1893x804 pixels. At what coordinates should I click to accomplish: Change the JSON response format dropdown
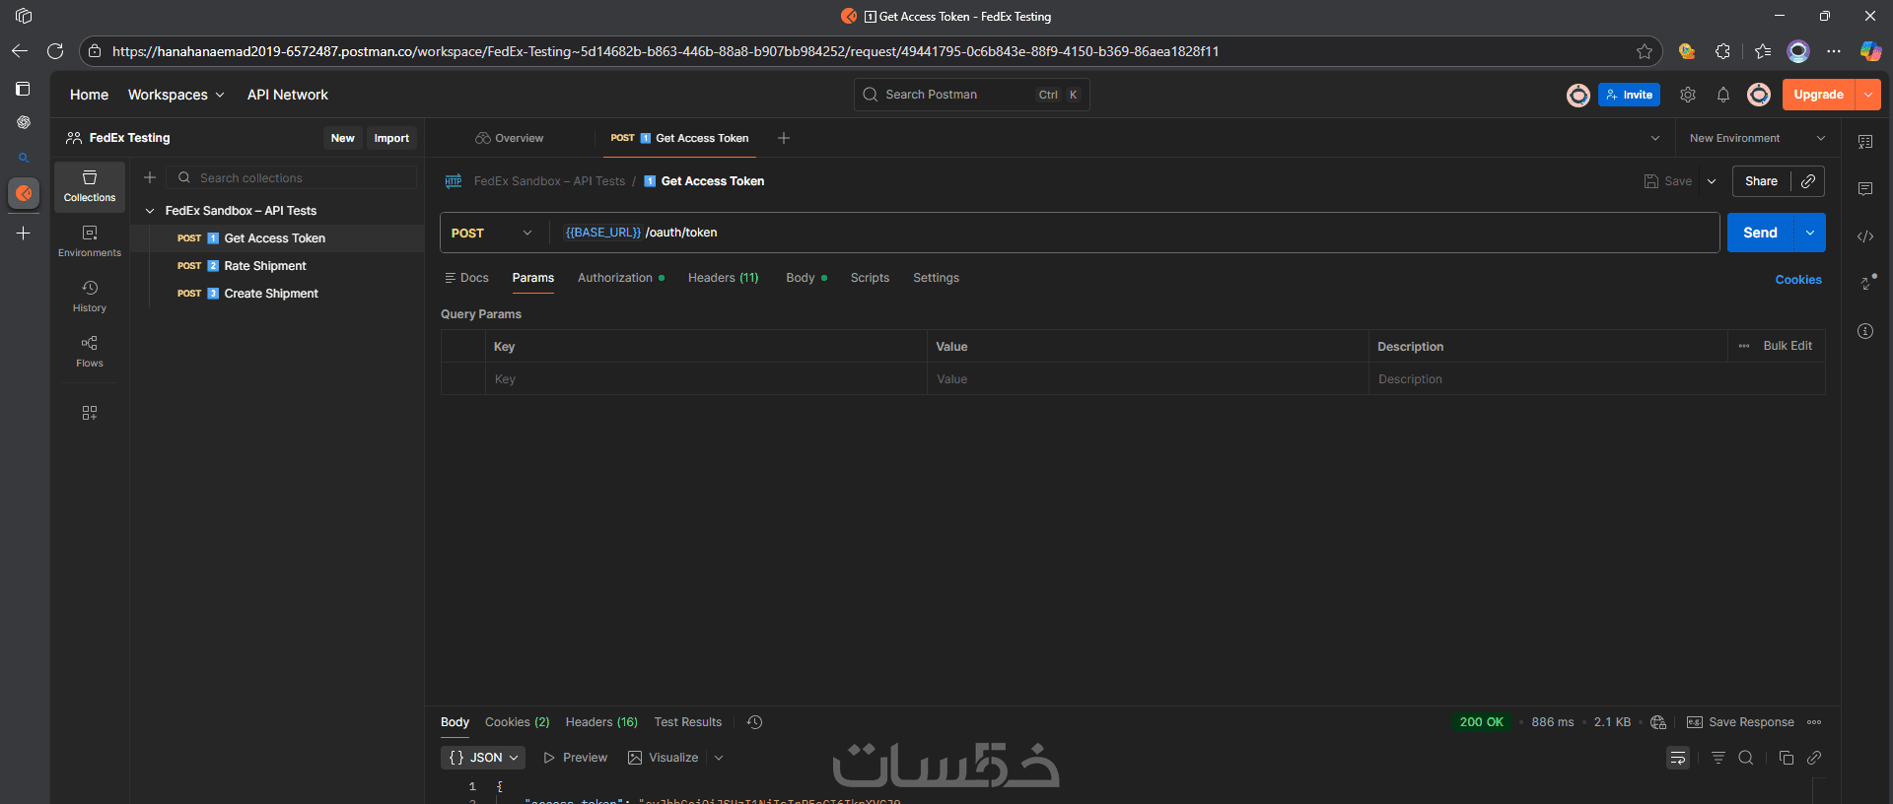[x=483, y=758]
